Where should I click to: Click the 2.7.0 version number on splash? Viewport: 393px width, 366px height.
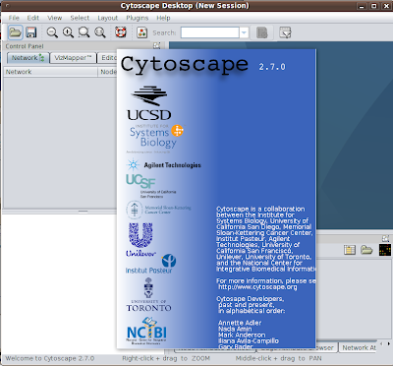272,67
